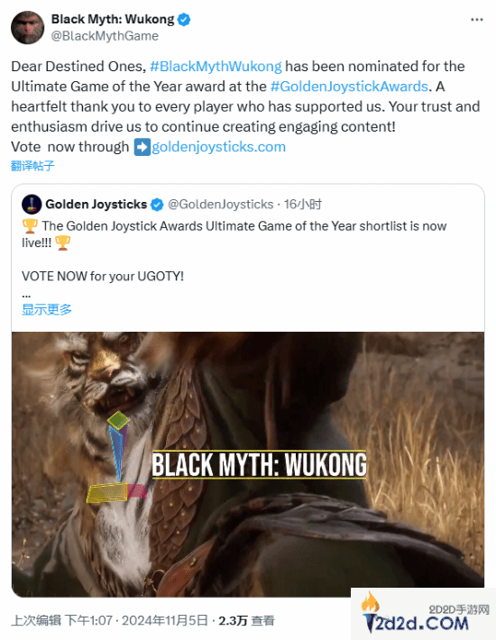The image size is (496, 640).
Task: Expand quoted tweet with 显示更多
Action: tap(47, 309)
